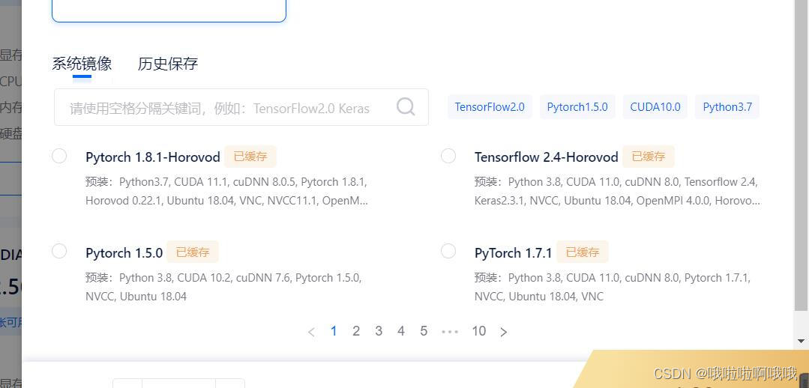
Task: Click the 已缓存 badge beside PyTorch 1.7.1
Action: (x=583, y=252)
